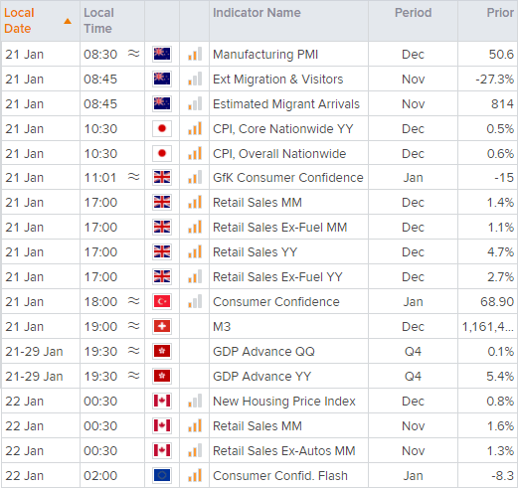Select the M3 indicator name
The image size is (518, 488).
(222, 327)
